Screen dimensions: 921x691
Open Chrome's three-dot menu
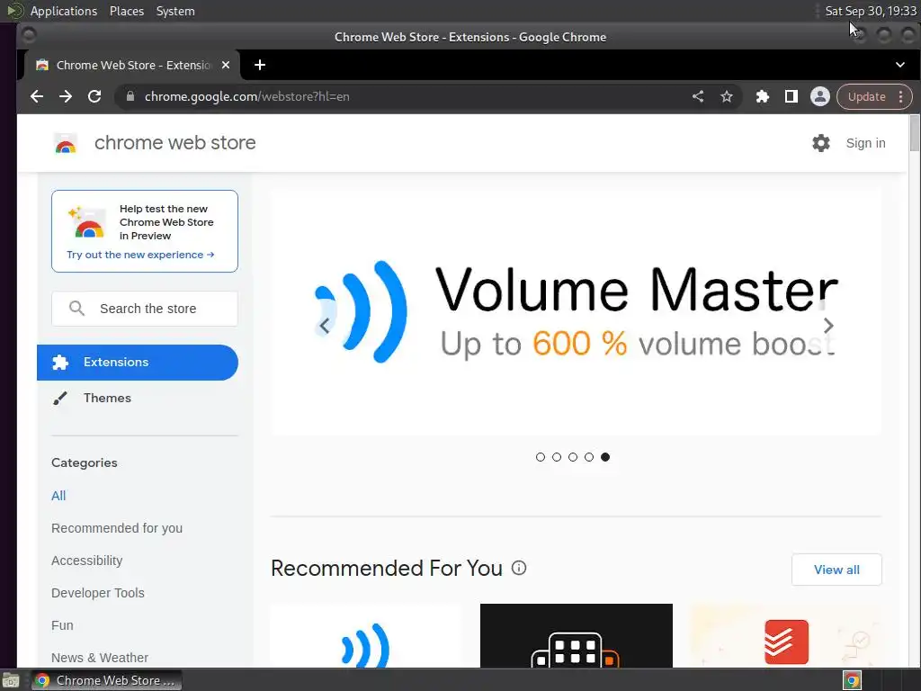coord(901,96)
